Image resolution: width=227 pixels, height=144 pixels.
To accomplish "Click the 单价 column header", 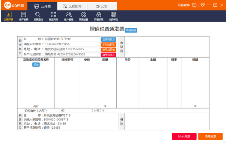I will point(128,60).
